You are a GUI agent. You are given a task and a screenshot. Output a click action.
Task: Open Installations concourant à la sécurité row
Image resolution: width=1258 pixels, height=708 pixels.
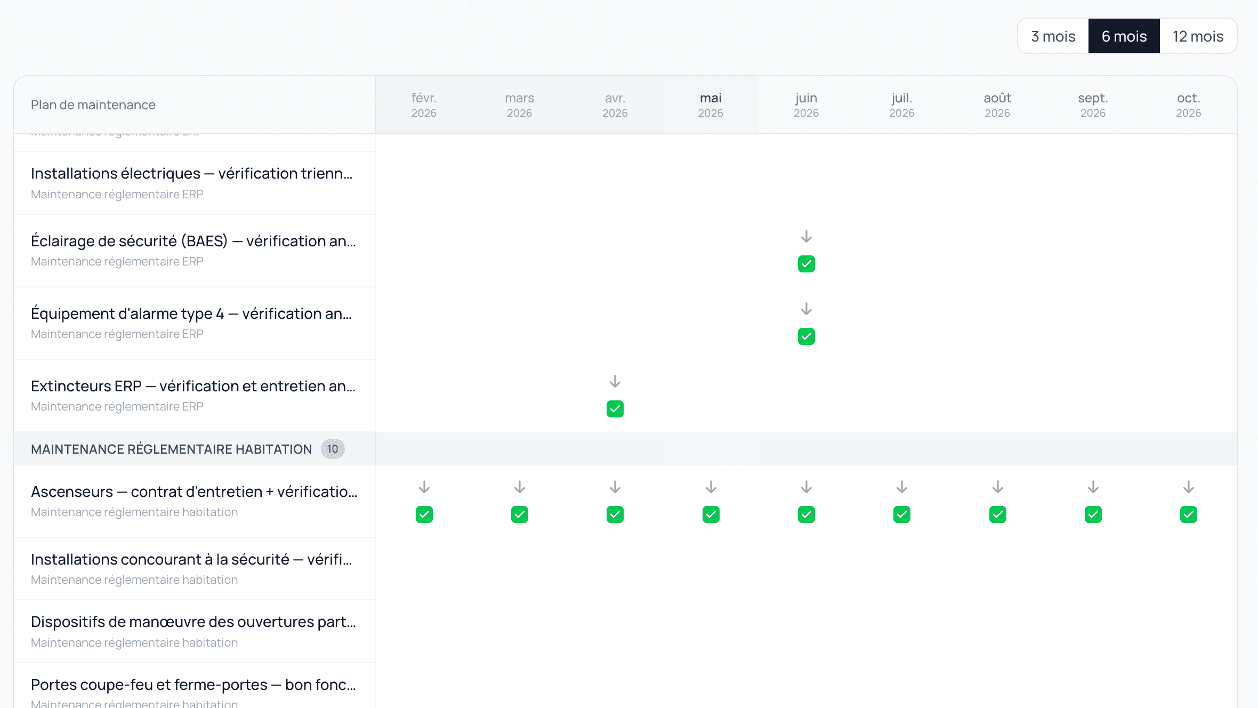pyautogui.click(x=195, y=569)
